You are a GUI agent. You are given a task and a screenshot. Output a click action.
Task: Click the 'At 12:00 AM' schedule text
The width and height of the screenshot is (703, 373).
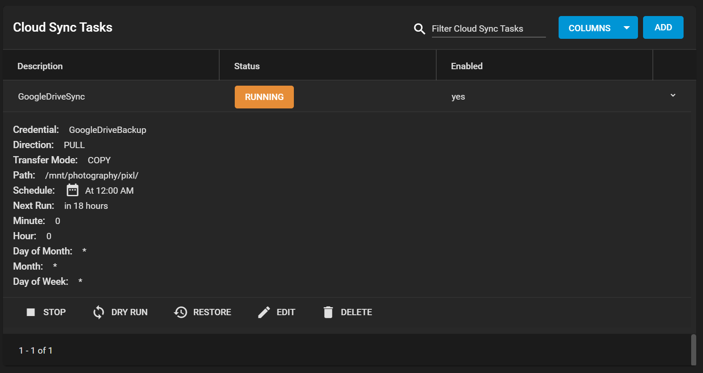click(109, 191)
